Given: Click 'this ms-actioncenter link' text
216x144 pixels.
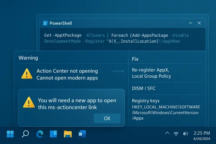Looking at the screenshot, I should 67,107.
